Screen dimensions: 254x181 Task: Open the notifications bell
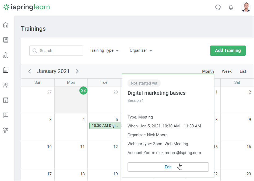[231, 7]
